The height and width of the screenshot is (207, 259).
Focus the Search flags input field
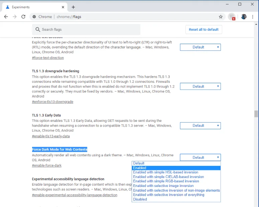(86, 29)
